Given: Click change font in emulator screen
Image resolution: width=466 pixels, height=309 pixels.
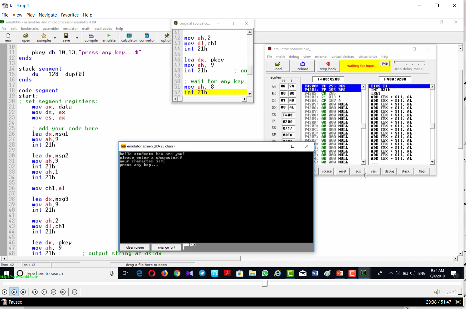Looking at the screenshot, I should click(166, 247).
